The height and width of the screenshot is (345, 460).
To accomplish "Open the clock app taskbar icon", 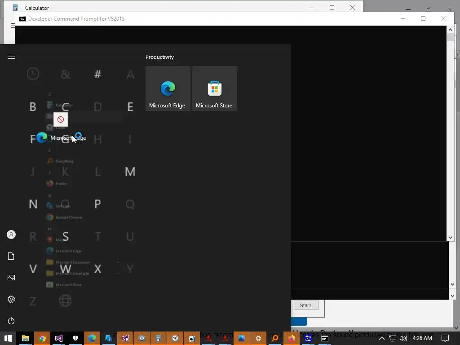I will click(x=175, y=338).
